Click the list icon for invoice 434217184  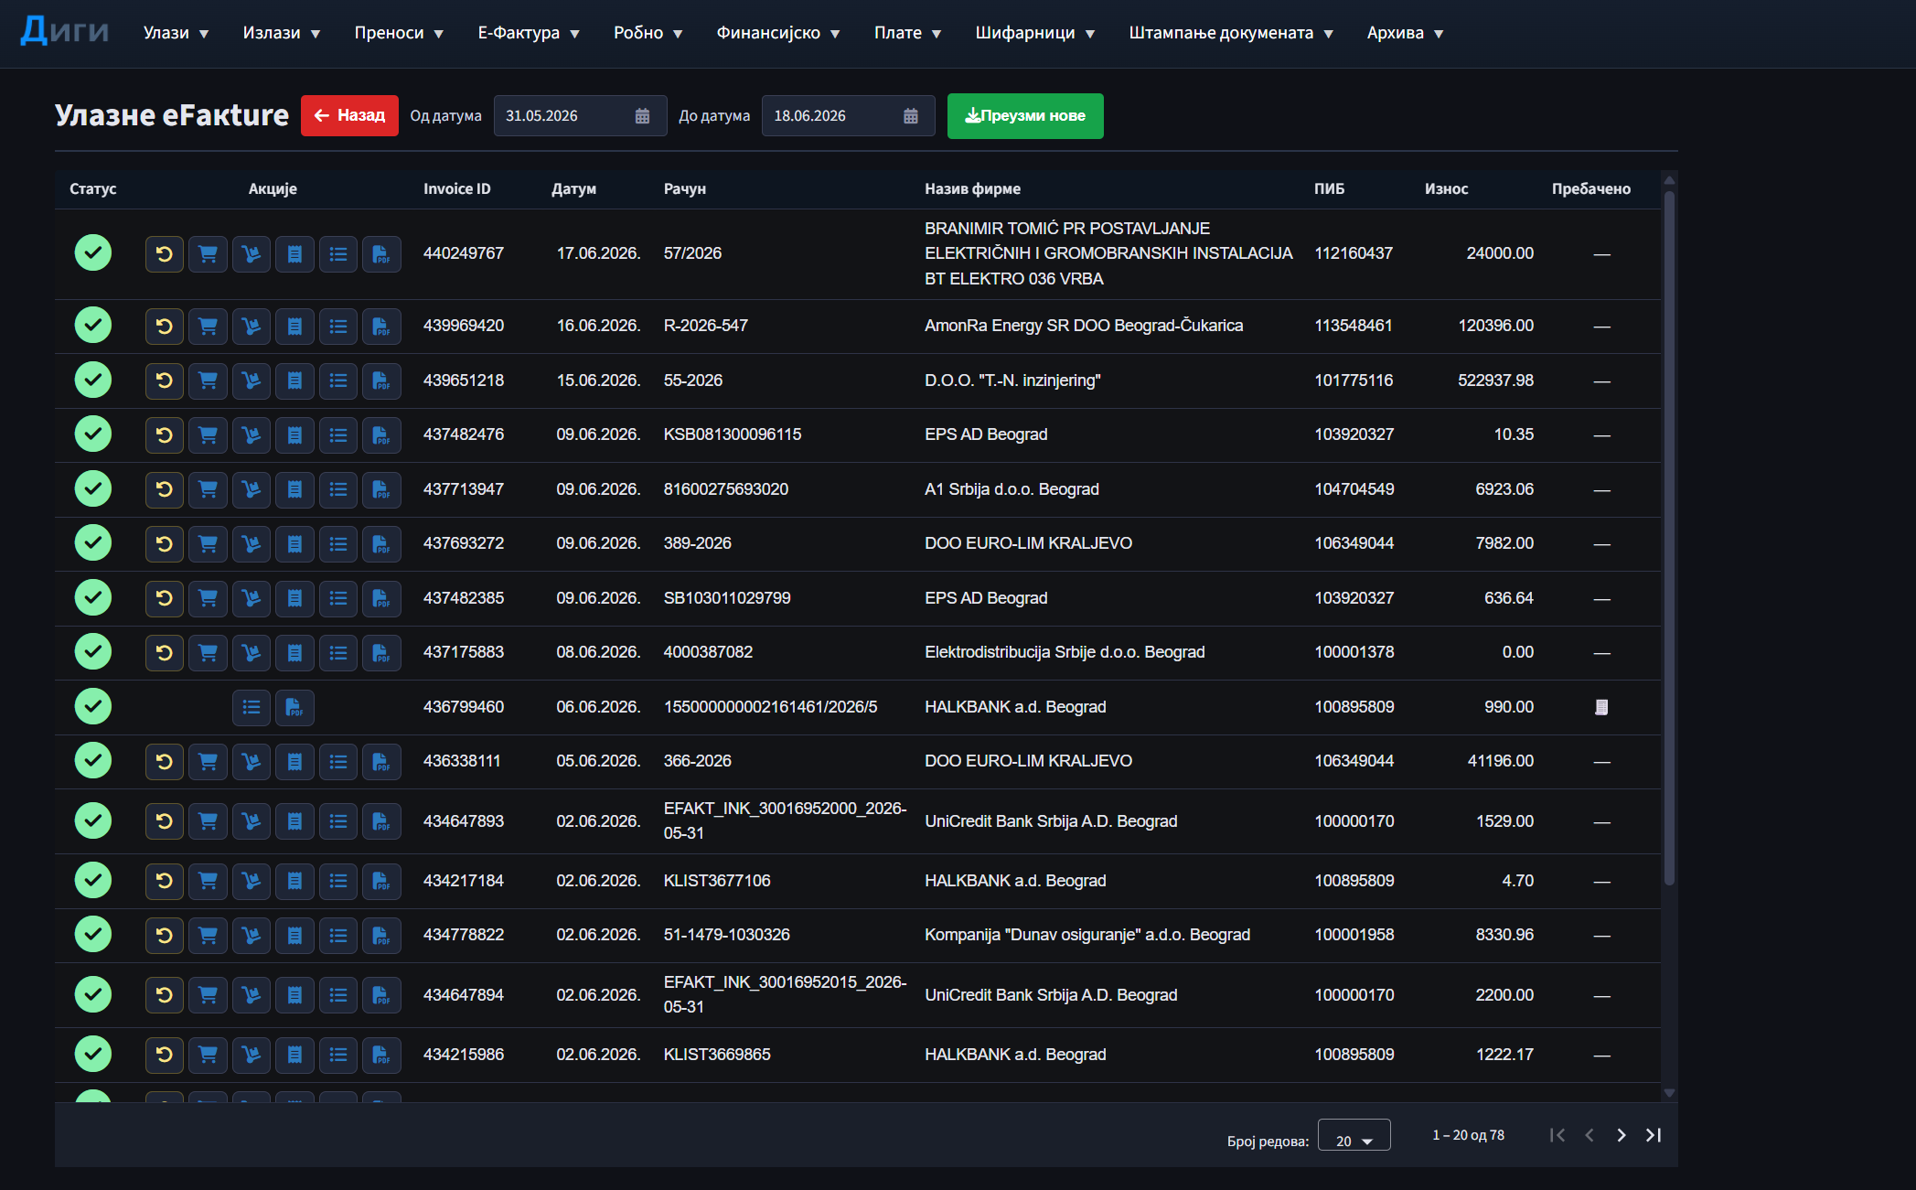(338, 881)
